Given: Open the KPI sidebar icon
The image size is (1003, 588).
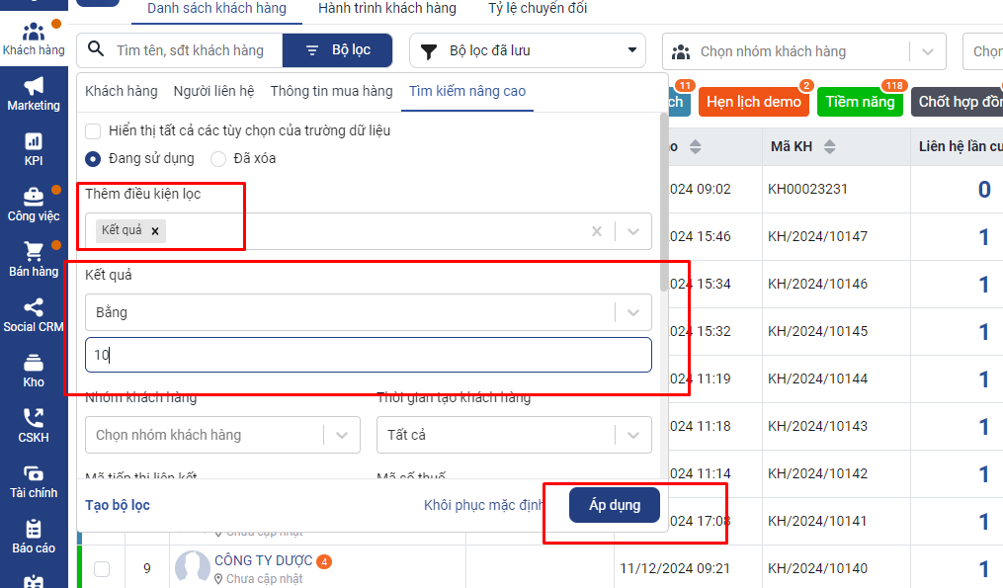Looking at the screenshot, I should tap(34, 149).
